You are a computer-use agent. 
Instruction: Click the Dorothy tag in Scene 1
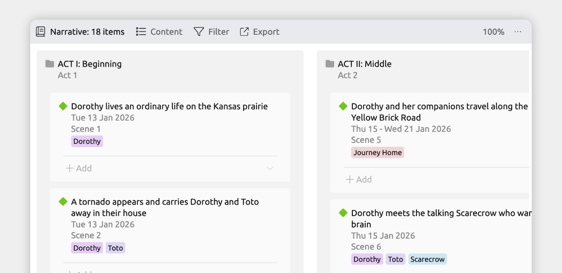tap(87, 141)
